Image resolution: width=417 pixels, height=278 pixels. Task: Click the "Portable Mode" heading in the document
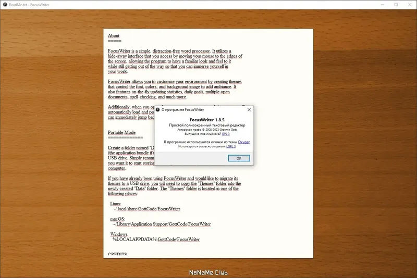click(121, 132)
